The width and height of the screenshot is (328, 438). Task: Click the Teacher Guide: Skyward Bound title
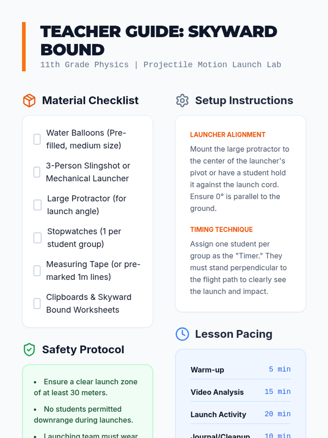click(x=159, y=41)
